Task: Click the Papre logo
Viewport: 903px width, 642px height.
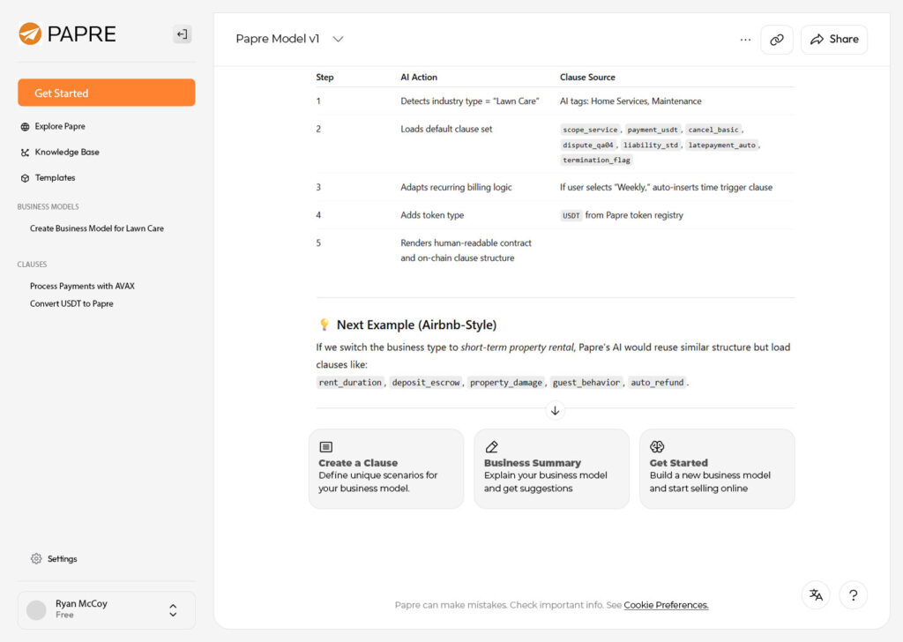Action: coord(67,34)
